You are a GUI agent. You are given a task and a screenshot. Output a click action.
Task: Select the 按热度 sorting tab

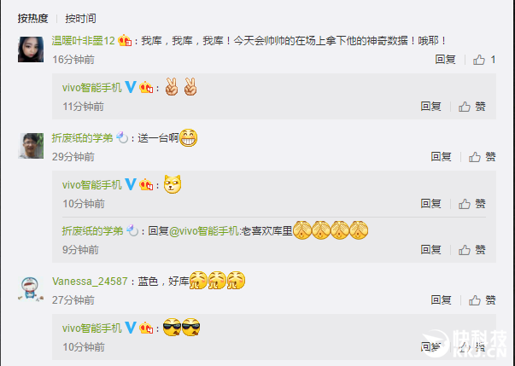pos(32,19)
